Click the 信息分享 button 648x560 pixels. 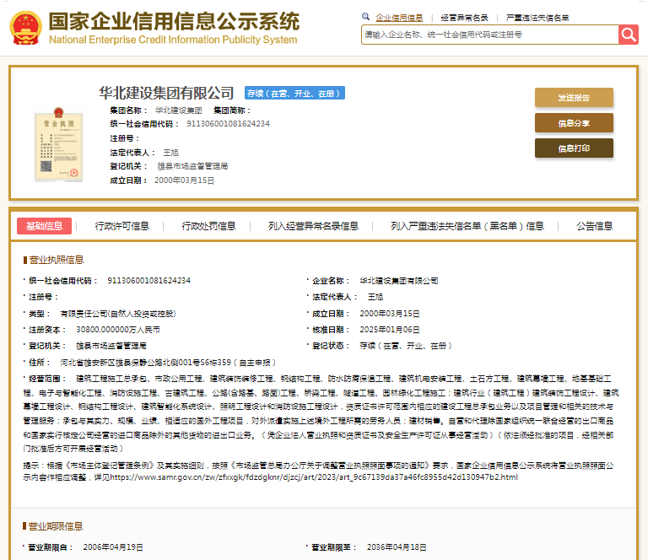[574, 122]
